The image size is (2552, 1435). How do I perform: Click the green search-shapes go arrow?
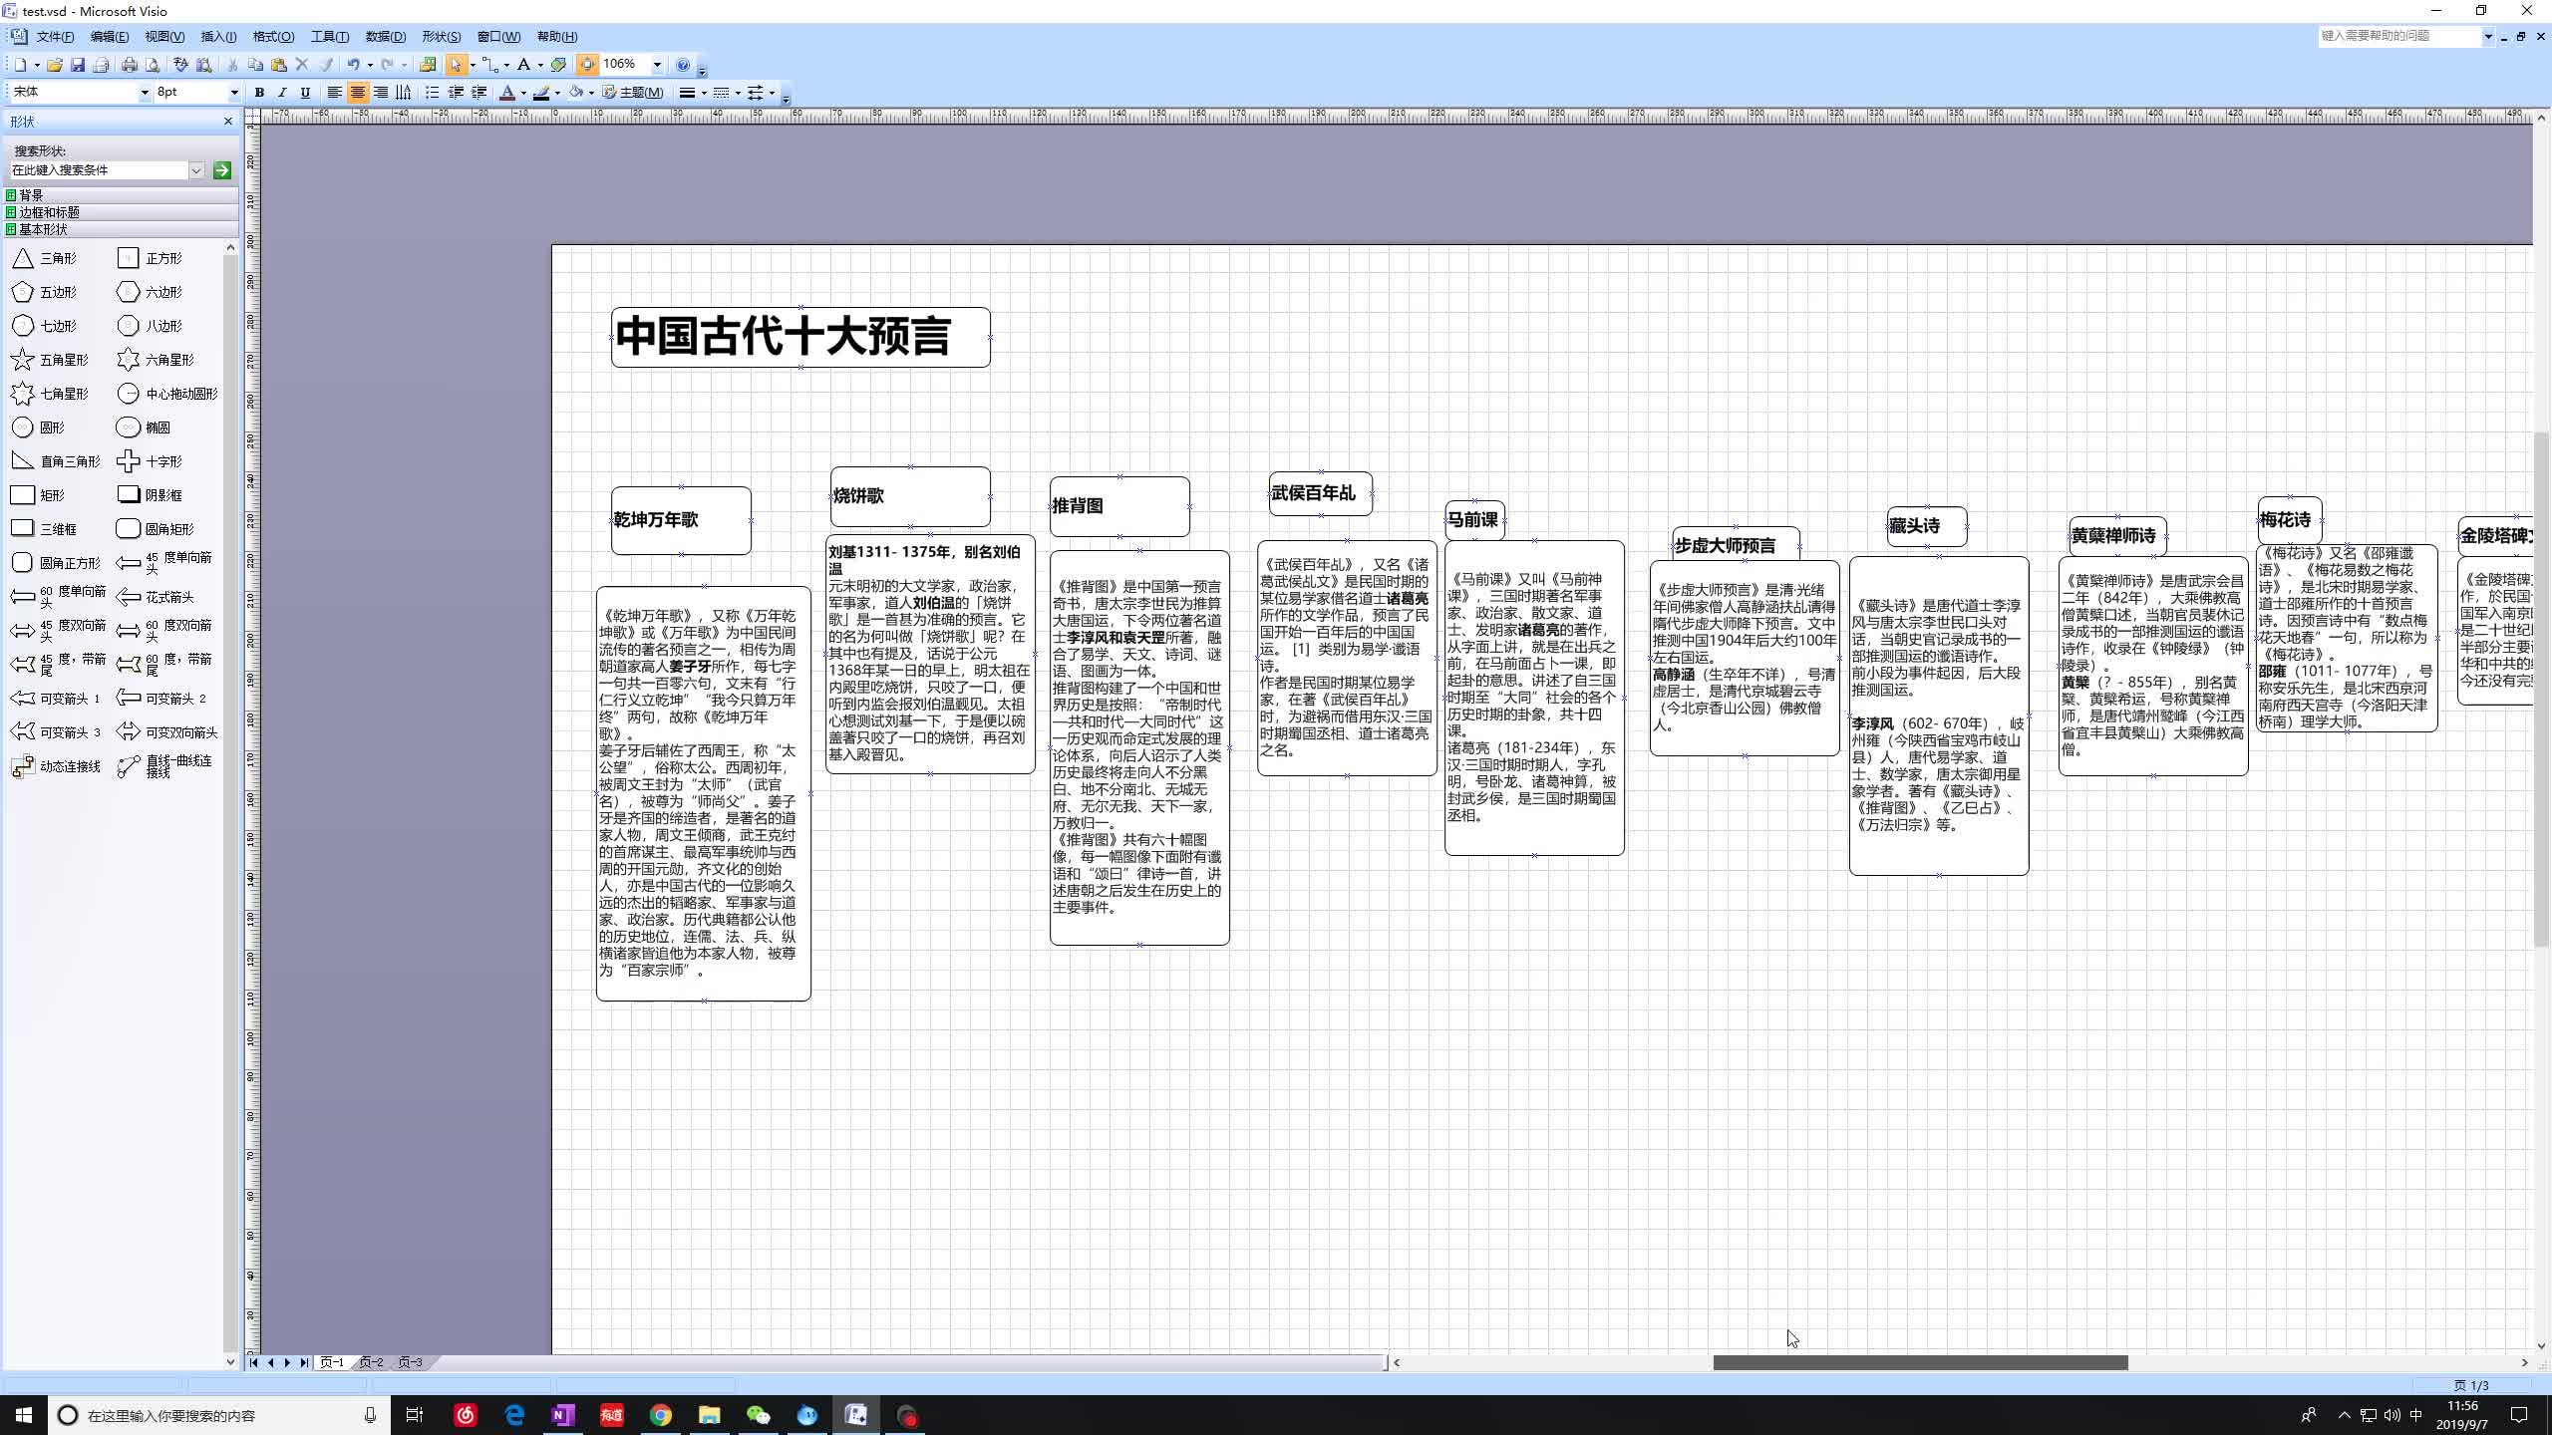[x=222, y=170]
